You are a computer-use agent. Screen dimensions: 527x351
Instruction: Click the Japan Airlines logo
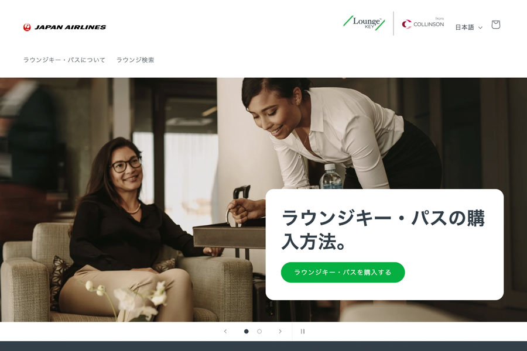tap(64, 27)
